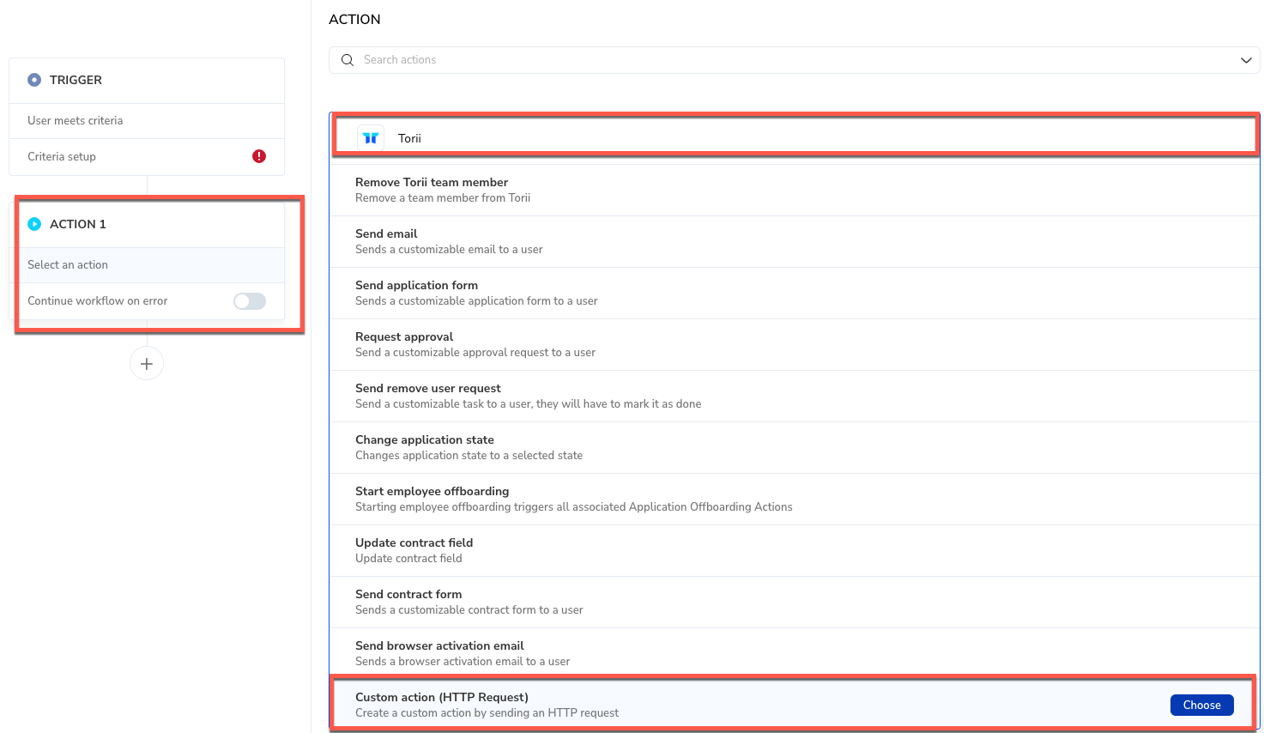Open the Torii actions group header
Viewport: 1264px width, 733px height.
coord(795,138)
